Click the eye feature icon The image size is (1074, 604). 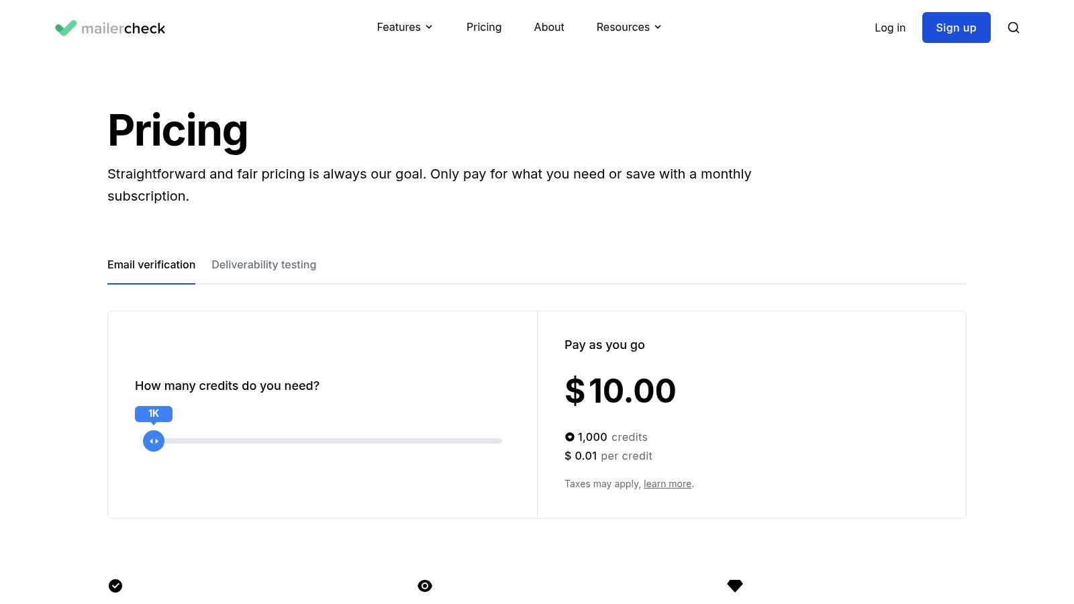pyautogui.click(x=425, y=586)
